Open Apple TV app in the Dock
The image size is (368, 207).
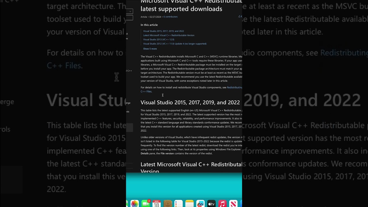(211, 204)
